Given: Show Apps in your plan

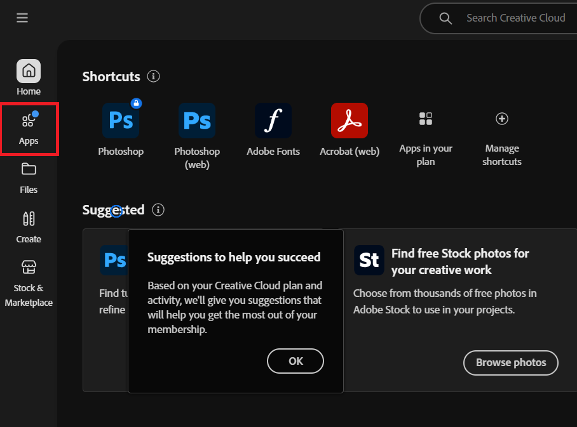Looking at the screenshot, I should click(x=426, y=119).
